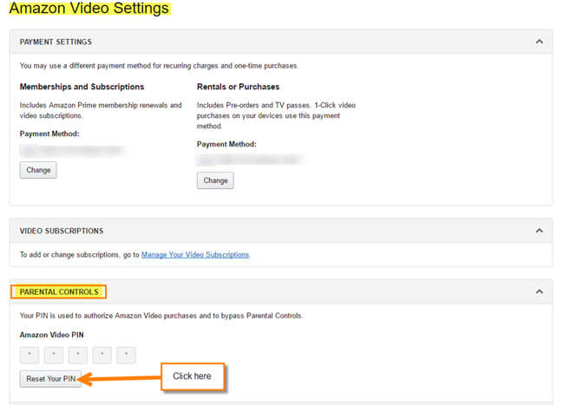Screen dimensions: 564x405
Task: Select the first Amazon Video PIN digit box
Action: coord(30,355)
